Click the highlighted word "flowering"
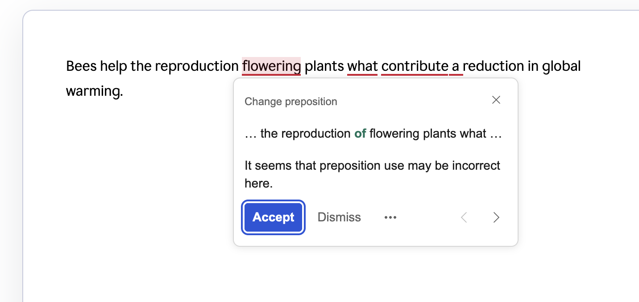 271,66
